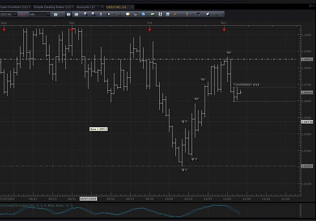Click the red marker below the Nov label
Image resolution: width=316 pixels, height=221 pixels.
coord(224,30)
